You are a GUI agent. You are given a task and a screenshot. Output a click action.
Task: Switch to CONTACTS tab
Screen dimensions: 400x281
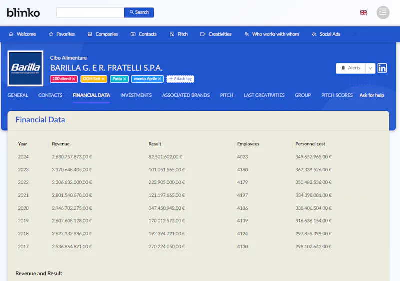coord(50,95)
